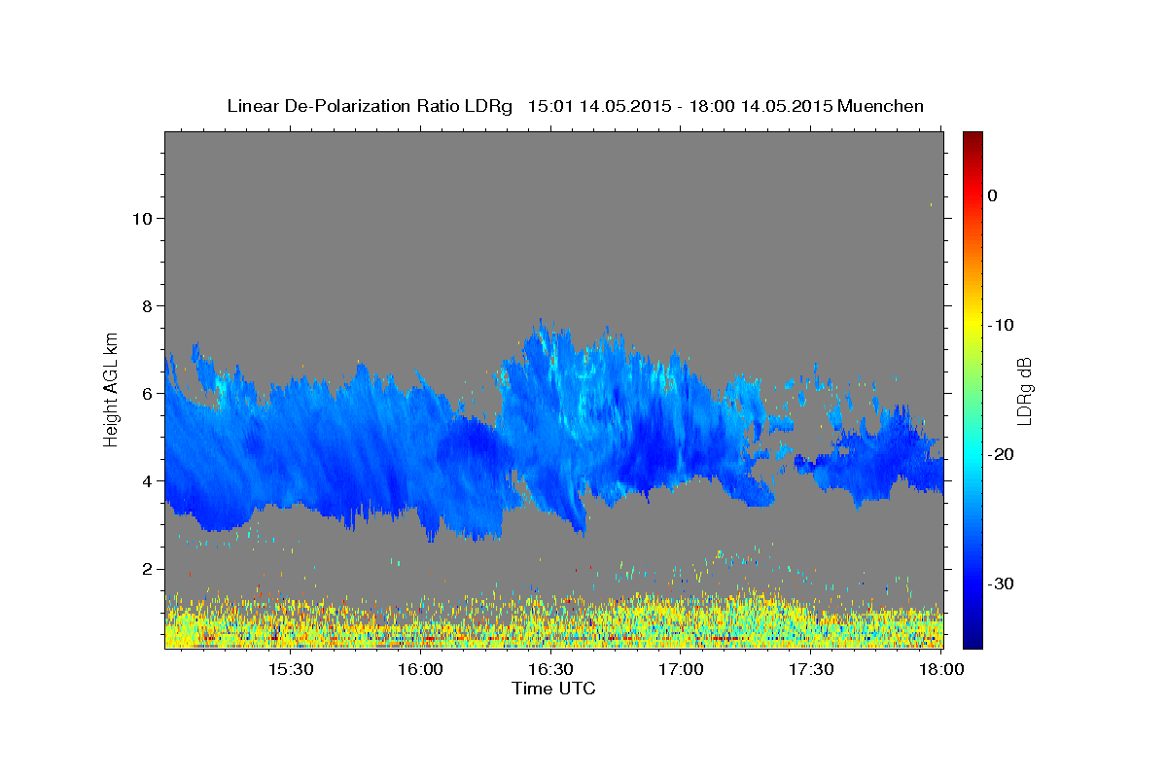Image resolution: width=1167 pixels, height=778 pixels.
Task: Click the '16:30' time axis label
Action: point(550,669)
